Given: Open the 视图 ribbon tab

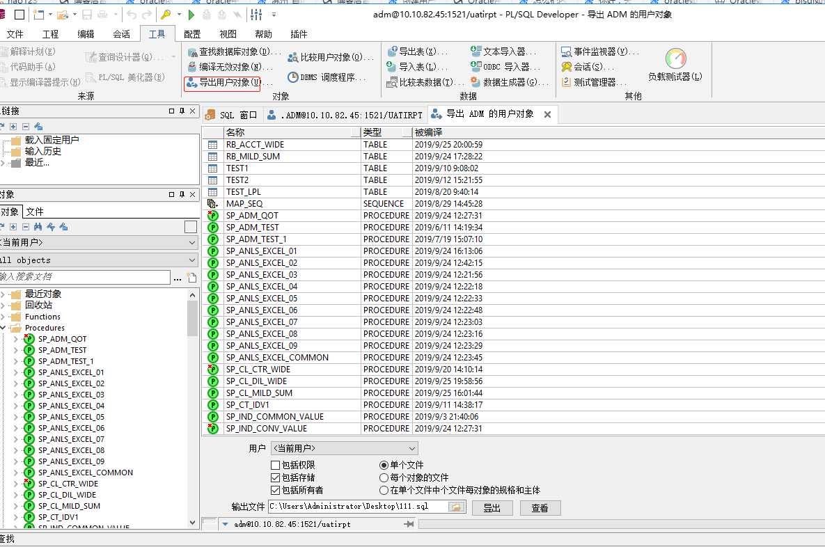Looking at the screenshot, I should click(228, 34).
